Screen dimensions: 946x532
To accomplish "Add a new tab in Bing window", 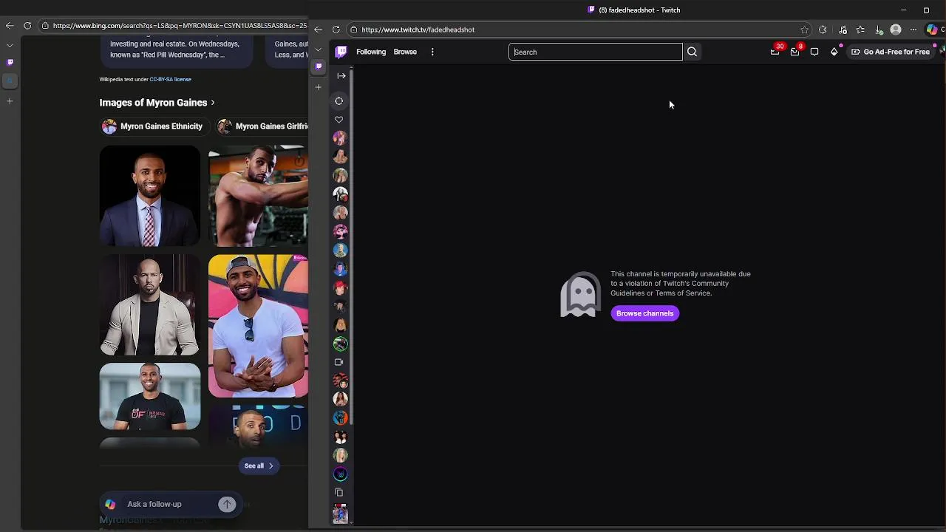I will 10,100.
